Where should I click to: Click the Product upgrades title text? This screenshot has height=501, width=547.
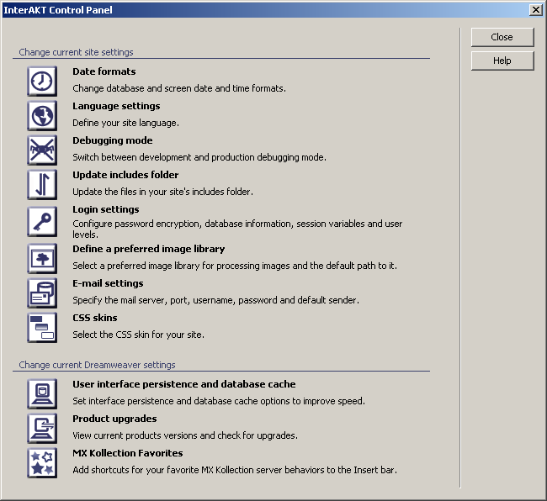114,419
